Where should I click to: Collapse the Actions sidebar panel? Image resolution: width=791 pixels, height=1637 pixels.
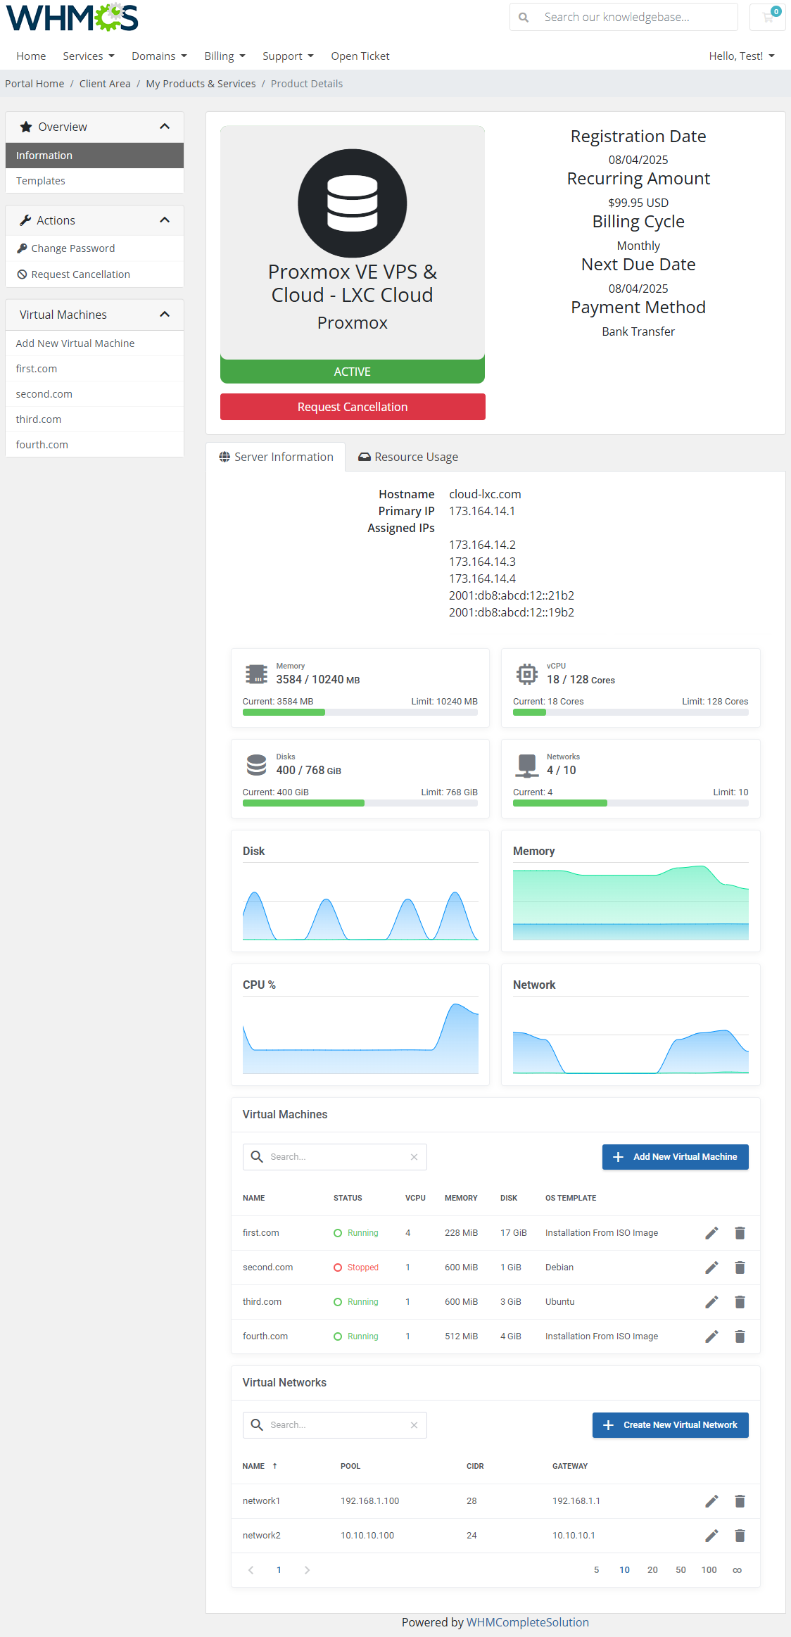coord(165,220)
